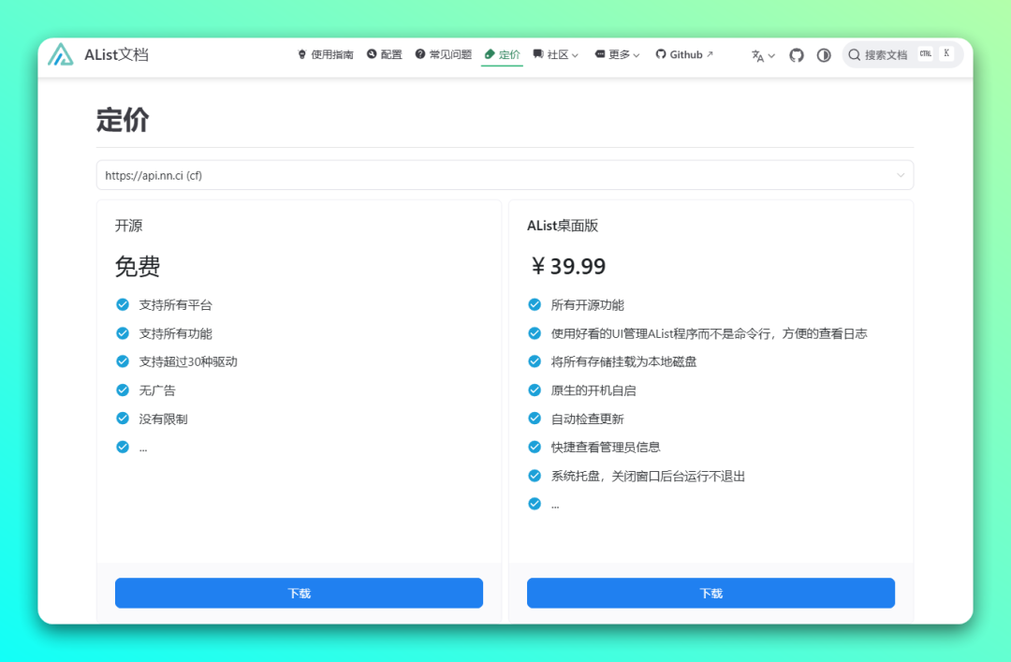
Task: Click the 更多 ellipsis icon
Action: point(600,54)
